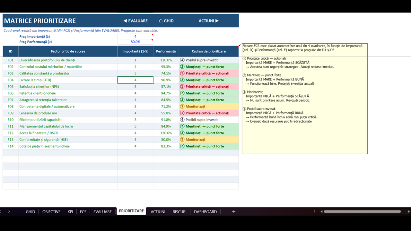
Task: Go to previous sheet tab arrow
Action: click(1, 211)
